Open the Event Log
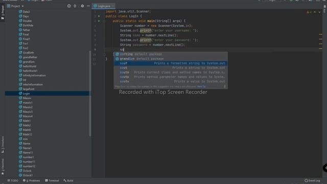 tap(312, 180)
